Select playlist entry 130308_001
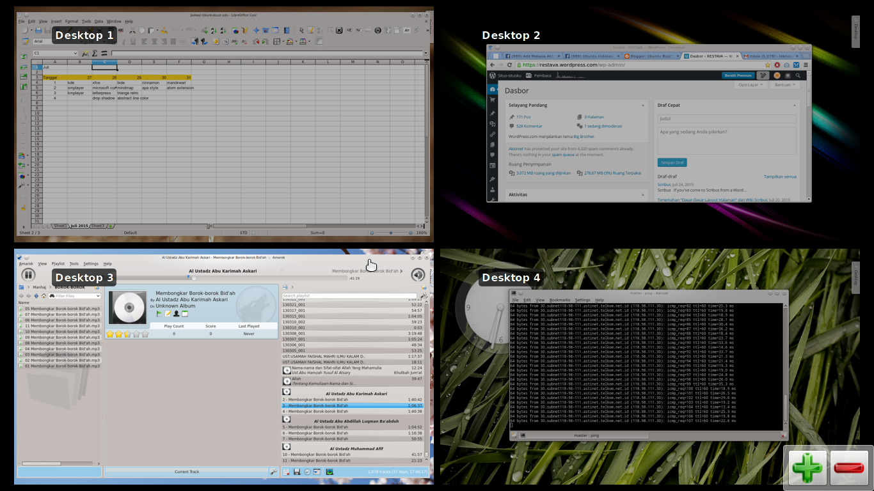Image resolution: width=874 pixels, height=491 pixels. [352, 334]
